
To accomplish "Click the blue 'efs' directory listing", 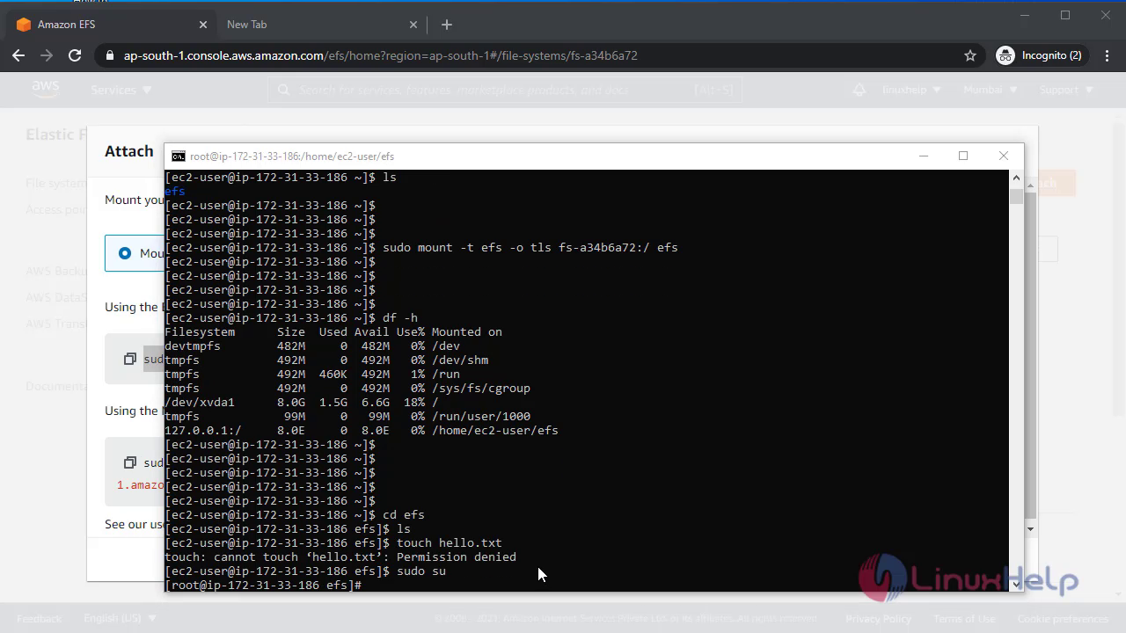I will pos(175,192).
